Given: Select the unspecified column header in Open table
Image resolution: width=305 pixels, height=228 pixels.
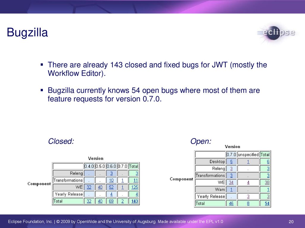Looking at the screenshot, I should pos(248,155).
